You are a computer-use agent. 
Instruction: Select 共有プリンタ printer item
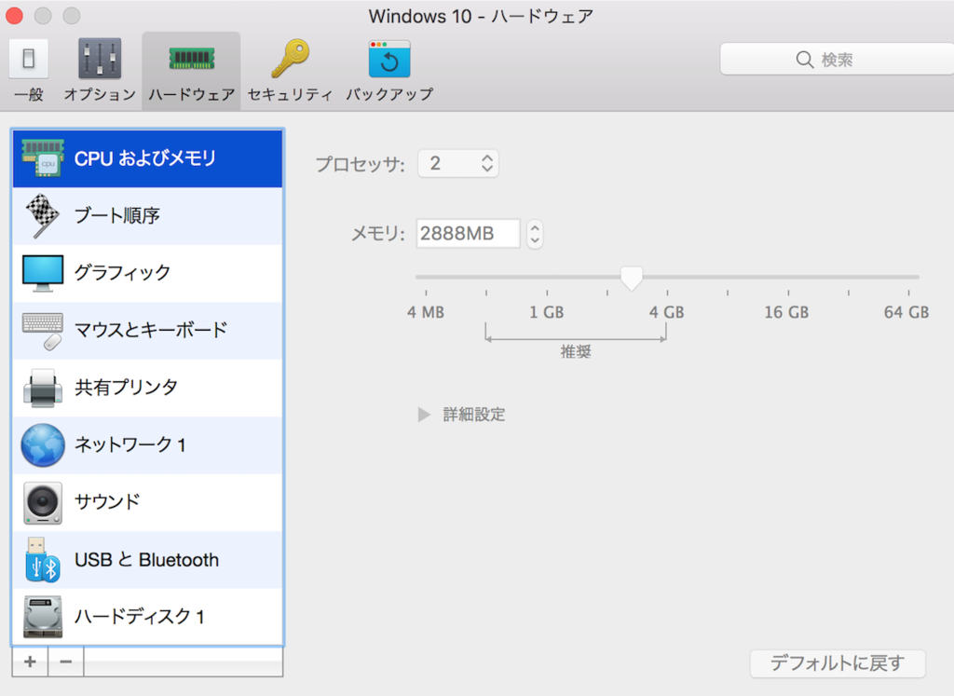click(148, 387)
